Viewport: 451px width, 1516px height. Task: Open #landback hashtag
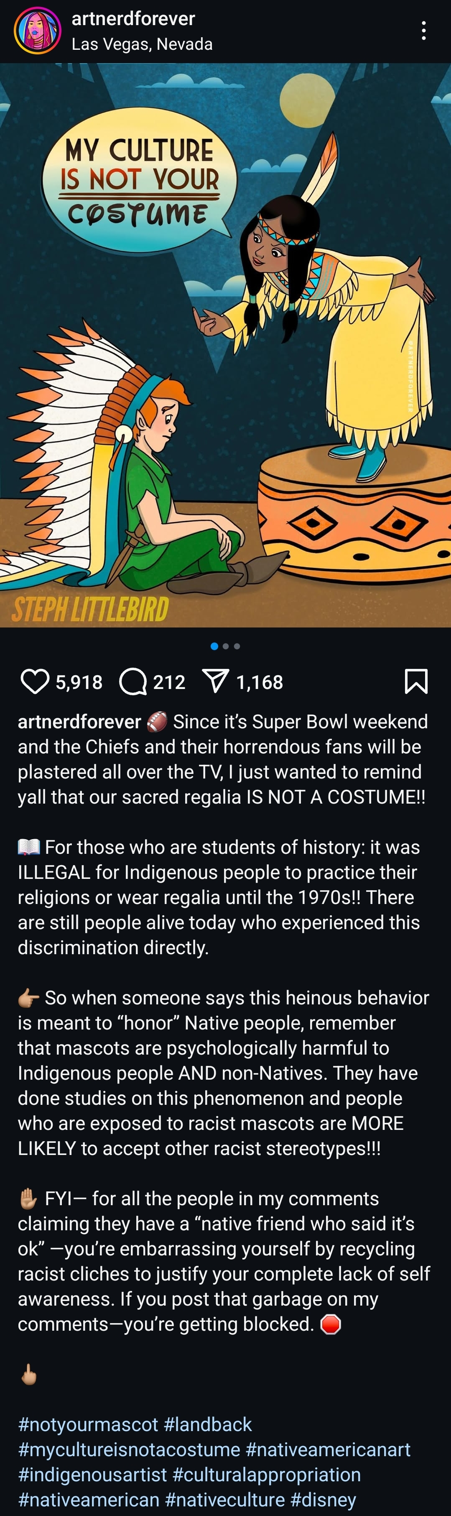tap(208, 1424)
